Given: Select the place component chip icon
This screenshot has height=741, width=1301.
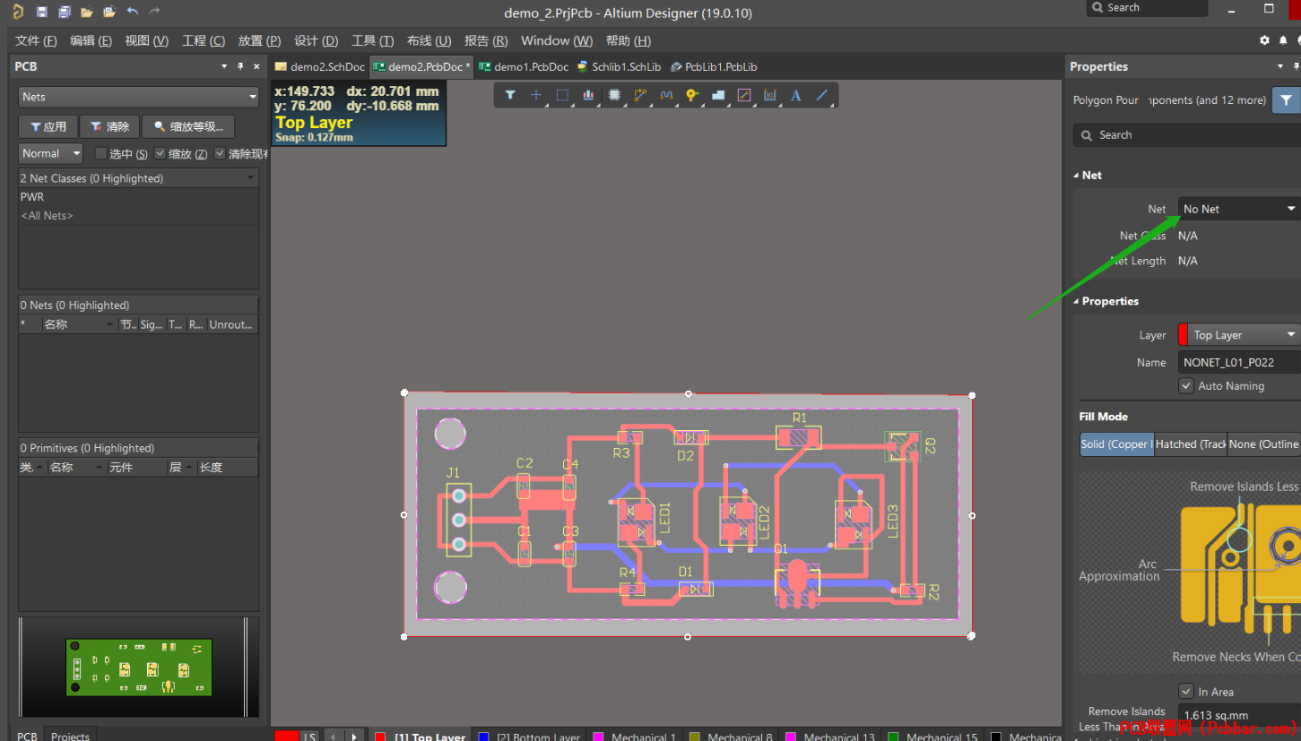Looking at the screenshot, I should click(614, 95).
